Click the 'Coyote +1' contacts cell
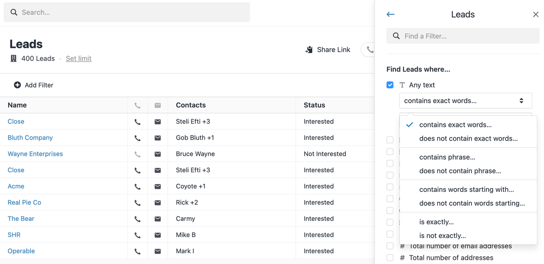544x264 pixels. (191, 186)
